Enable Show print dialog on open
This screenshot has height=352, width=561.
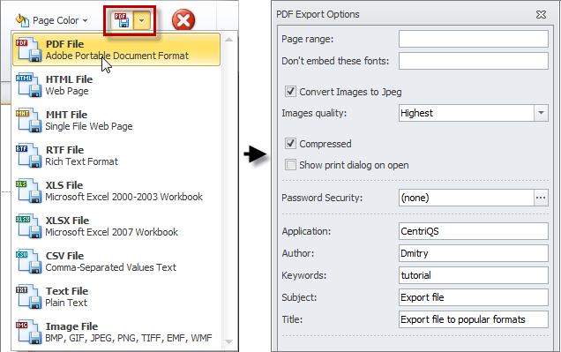pos(290,165)
